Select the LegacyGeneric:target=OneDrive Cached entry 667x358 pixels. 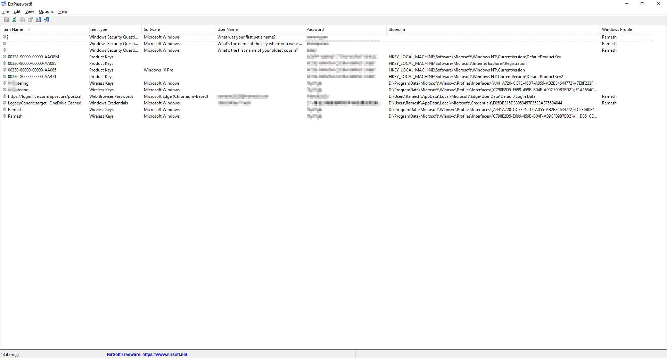(47, 103)
